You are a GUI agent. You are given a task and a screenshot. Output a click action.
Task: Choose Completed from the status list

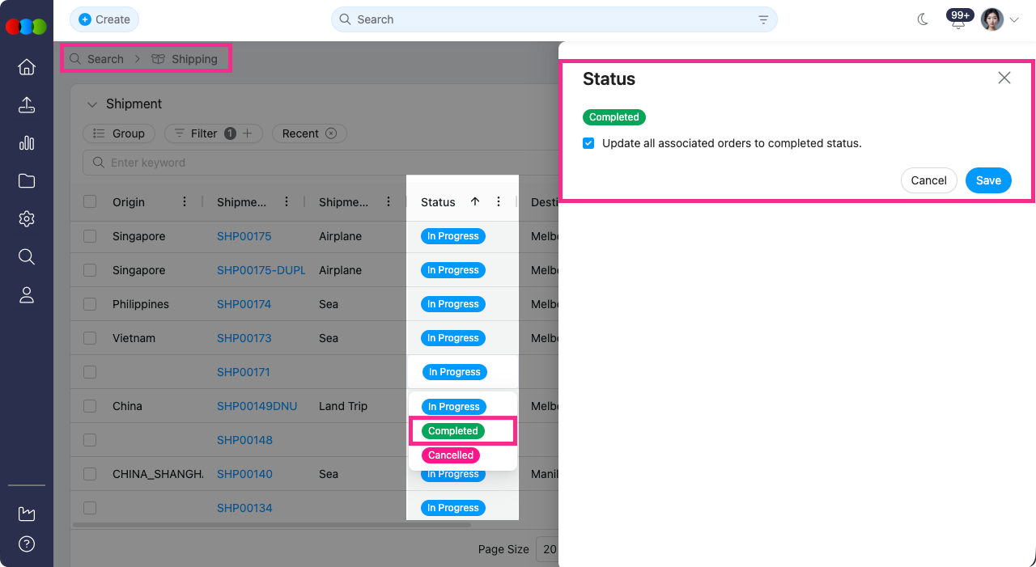[x=453, y=431]
